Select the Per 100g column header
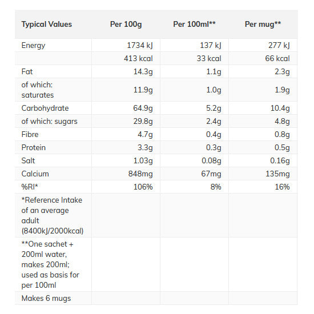 pyautogui.click(x=126, y=25)
